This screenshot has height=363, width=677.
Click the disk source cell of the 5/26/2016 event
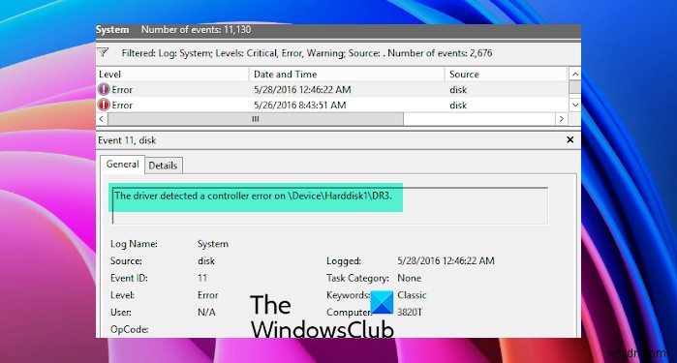click(458, 105)
